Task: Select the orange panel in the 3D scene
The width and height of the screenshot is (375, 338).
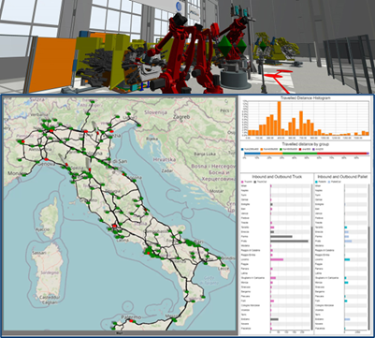Action: (52, 65)
